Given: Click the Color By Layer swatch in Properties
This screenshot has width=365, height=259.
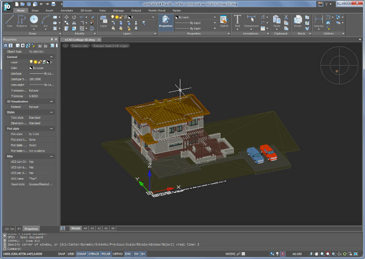Looking at the screenshot, I should click(31, 68).
